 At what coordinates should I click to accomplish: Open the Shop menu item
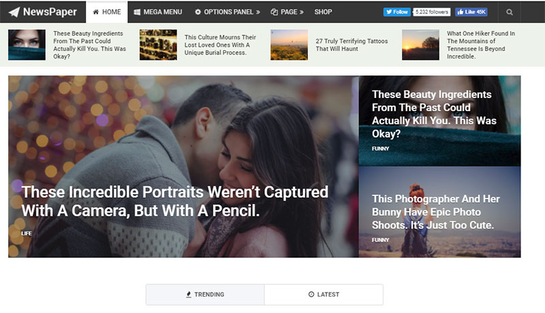[323, 12]
